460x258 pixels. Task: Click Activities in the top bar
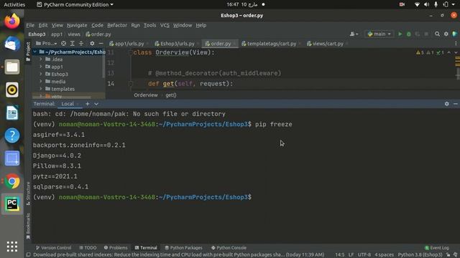[14, 4]
